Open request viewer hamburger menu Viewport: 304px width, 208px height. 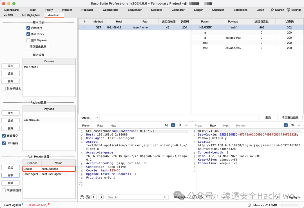point(186,125)
